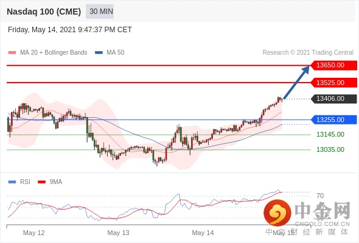Click the May 12 date axis label
Screen dimensions: 359x243
pos(34,233)
